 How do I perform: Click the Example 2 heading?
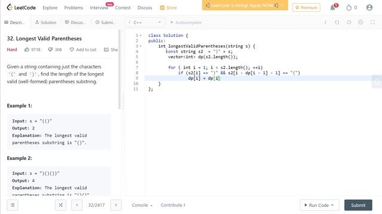[19, 158]
